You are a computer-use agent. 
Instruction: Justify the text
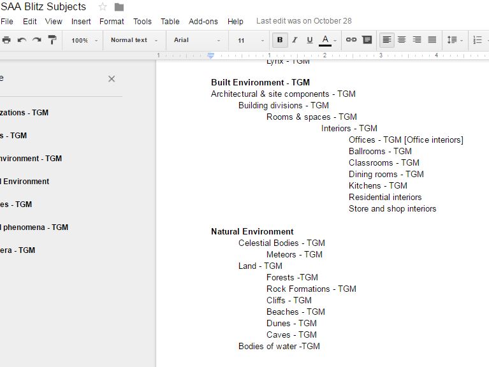[432, 40]
